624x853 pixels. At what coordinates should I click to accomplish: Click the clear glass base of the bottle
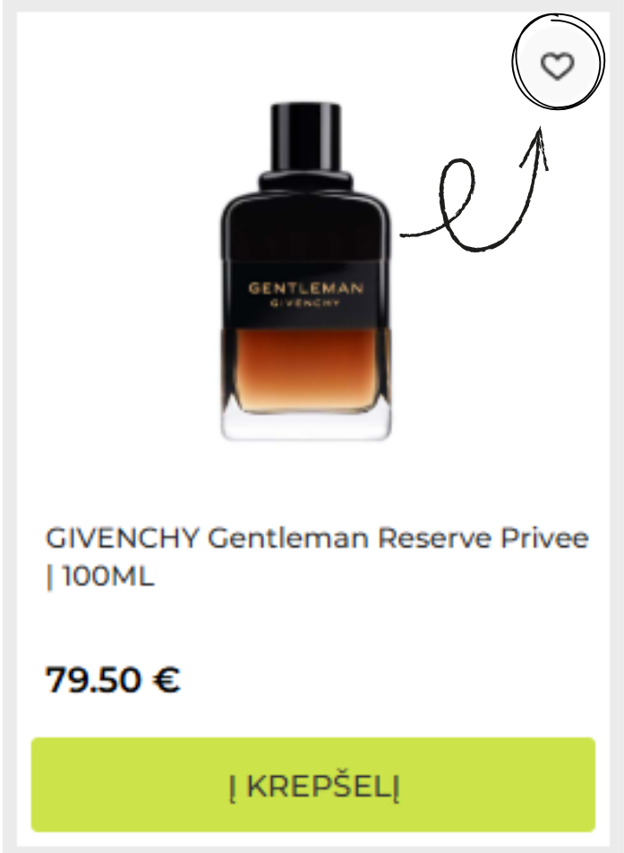(x=306, y=426)
